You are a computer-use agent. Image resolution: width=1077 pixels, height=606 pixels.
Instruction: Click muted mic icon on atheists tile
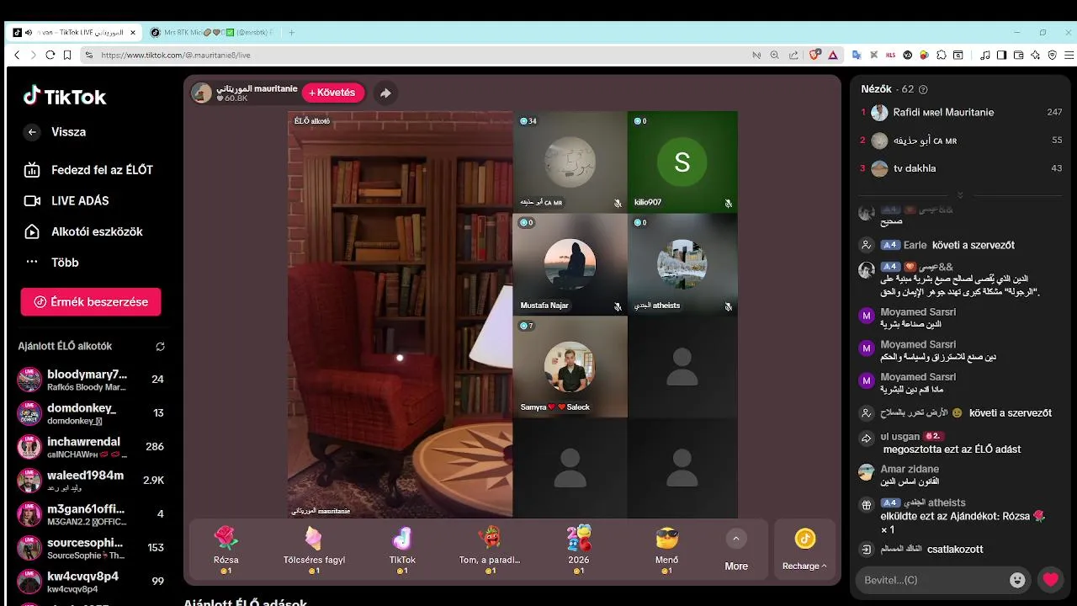click(x=729, y=306)
